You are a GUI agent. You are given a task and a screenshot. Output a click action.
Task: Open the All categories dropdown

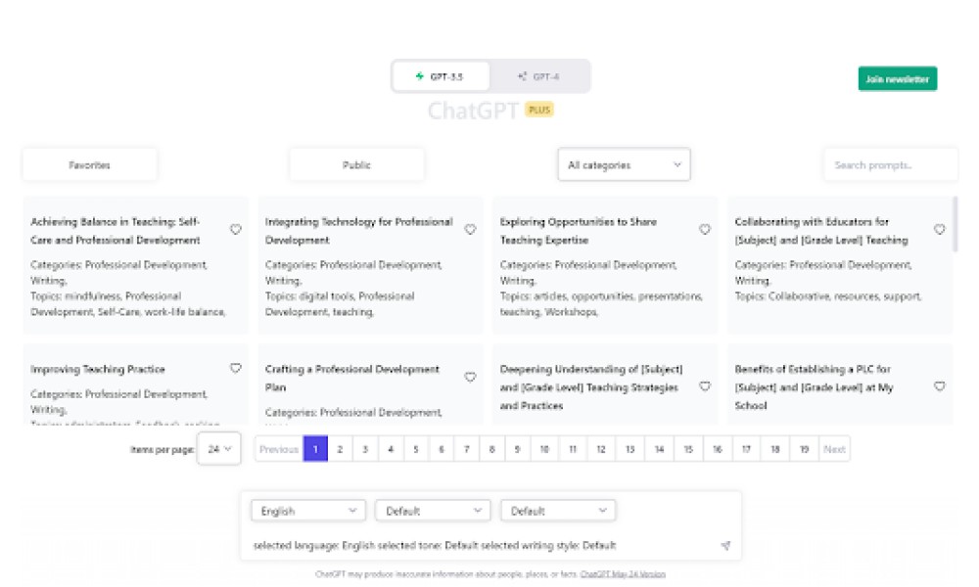click(x=624, y=165)
